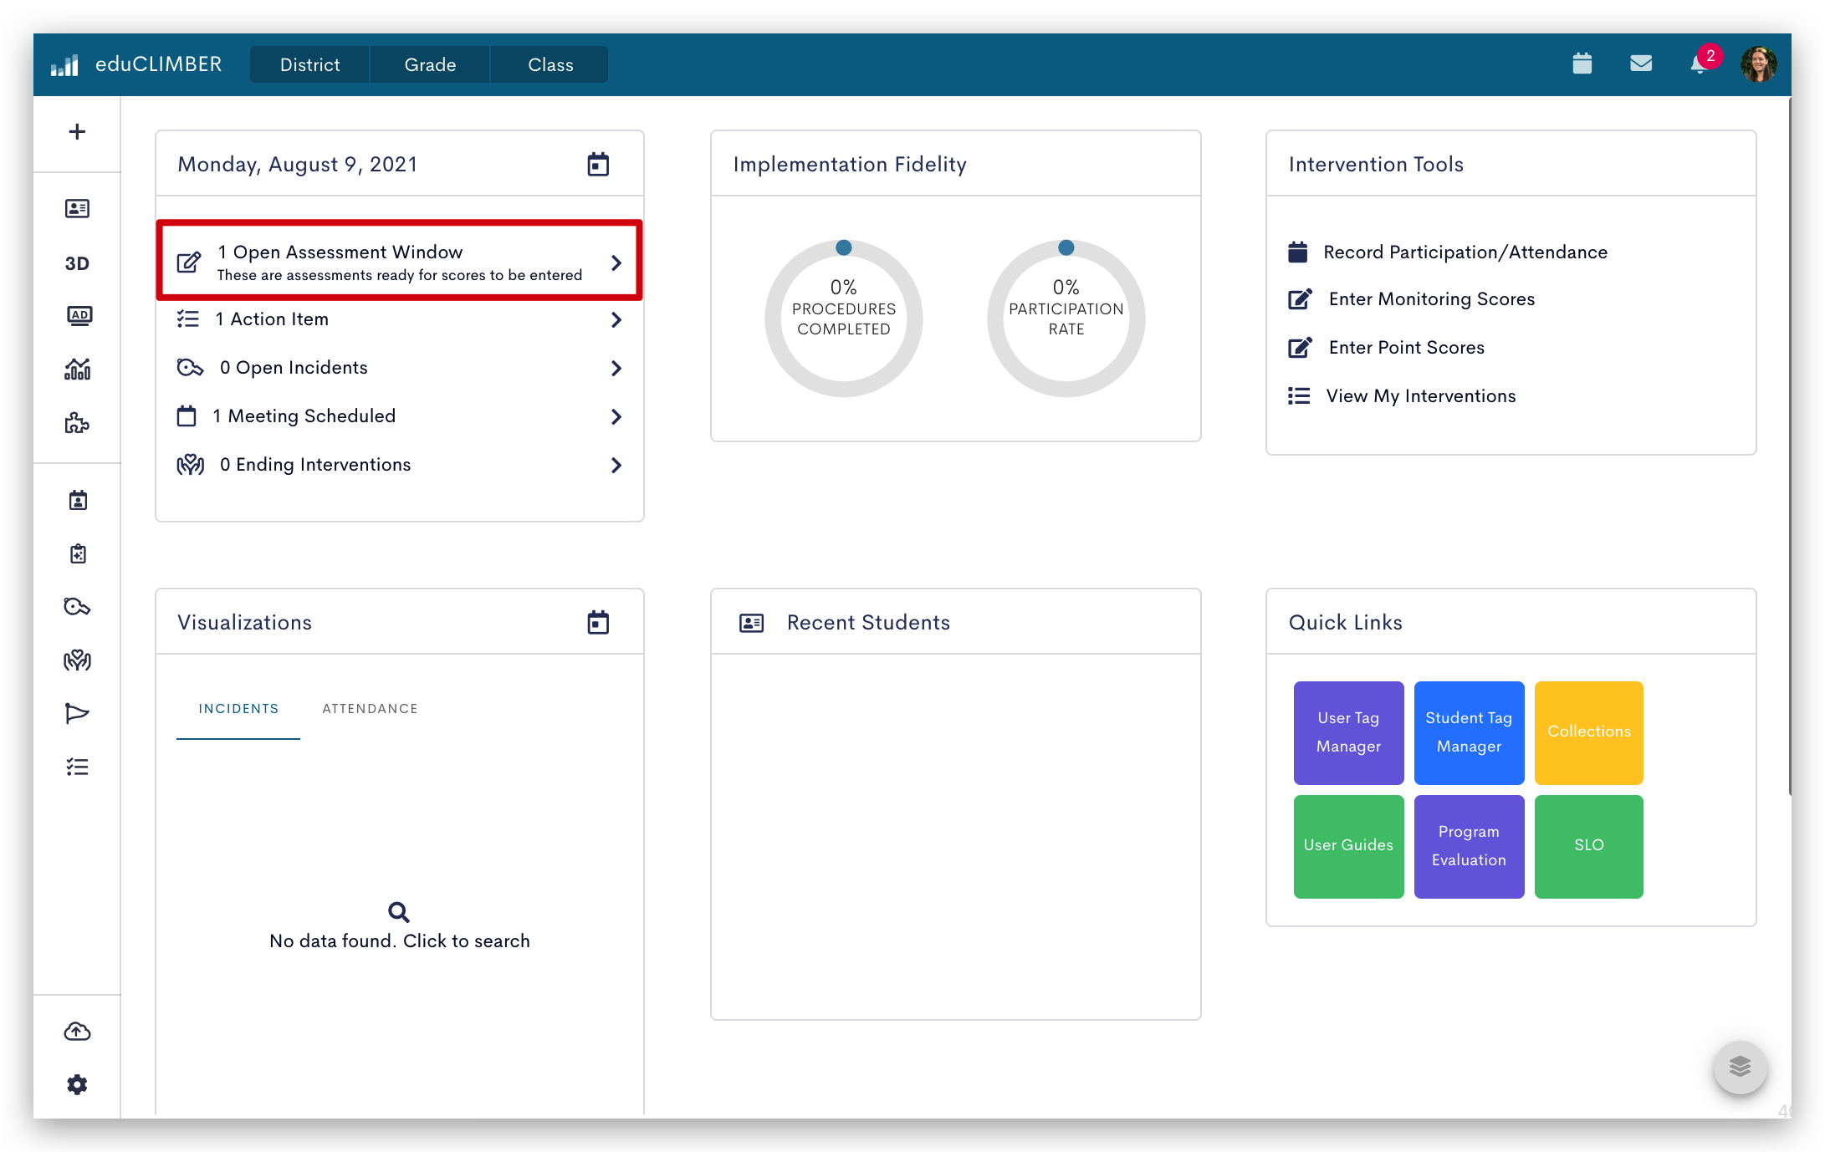The image size is (1825, 1152).
Task: Select the 3D view icon in sidebar
Action: click(x=75, y=260)
